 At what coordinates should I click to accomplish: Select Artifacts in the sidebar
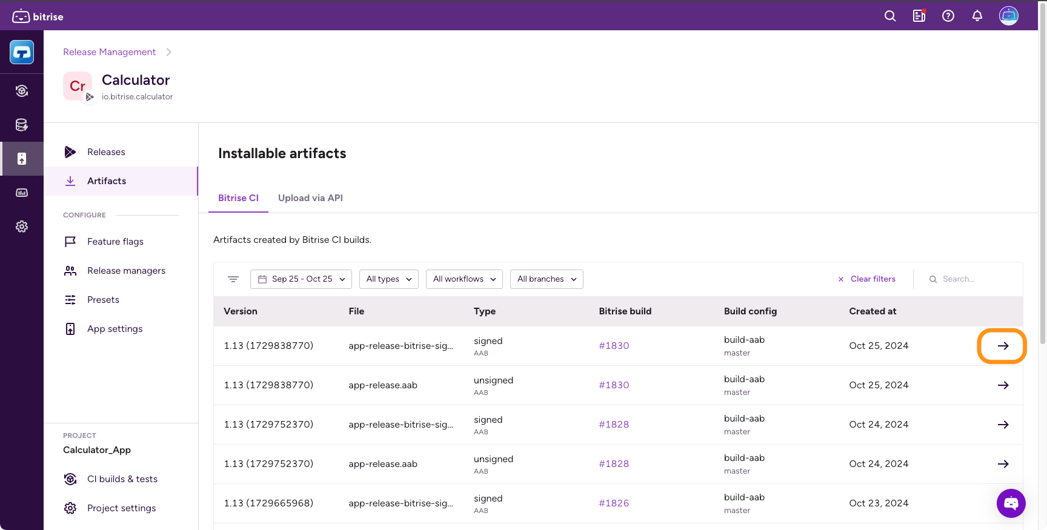click(x=121, y=181)
